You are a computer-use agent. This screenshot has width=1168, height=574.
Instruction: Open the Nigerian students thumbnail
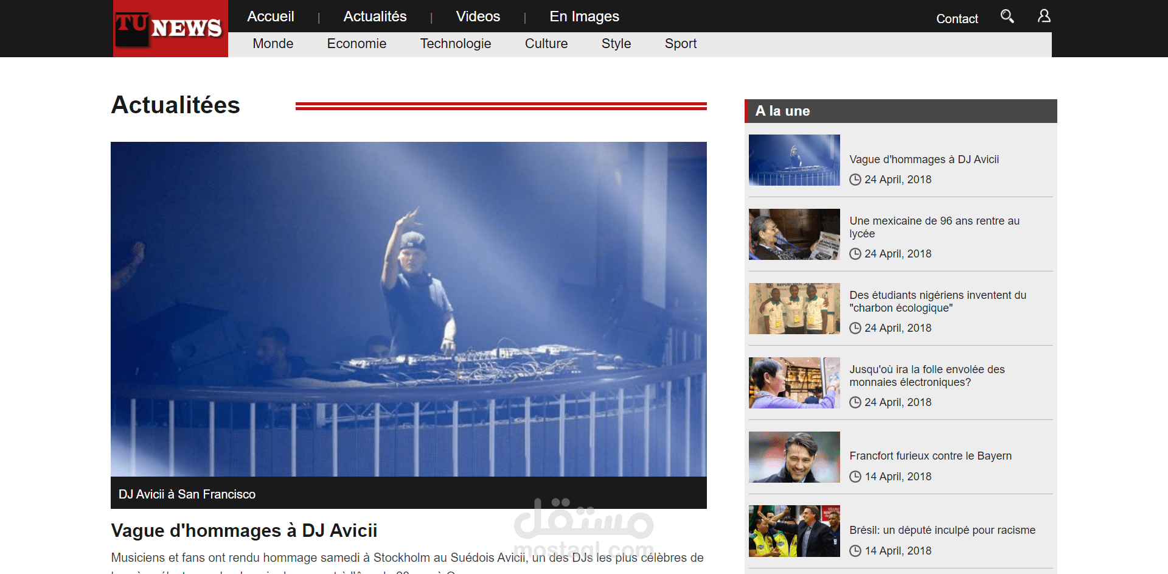click(x=794, y=309)
